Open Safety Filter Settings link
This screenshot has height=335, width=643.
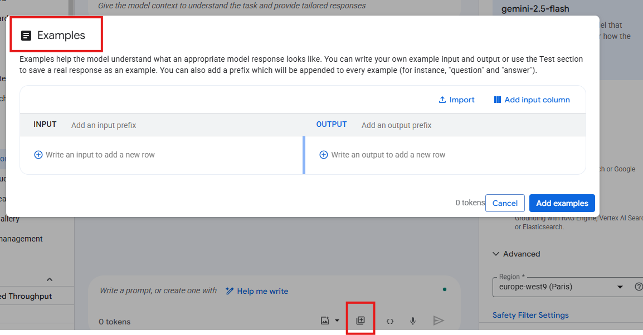(530, 315)
